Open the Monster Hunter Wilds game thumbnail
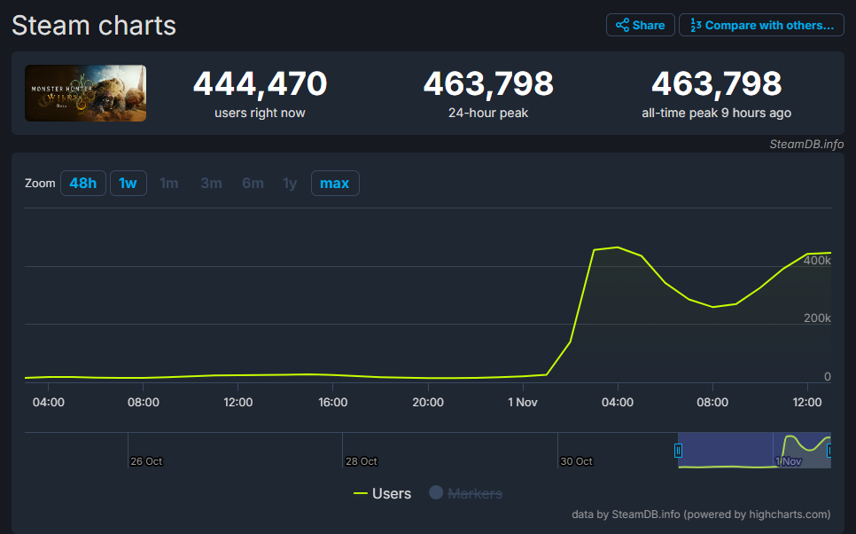 (x=86, y=93)
